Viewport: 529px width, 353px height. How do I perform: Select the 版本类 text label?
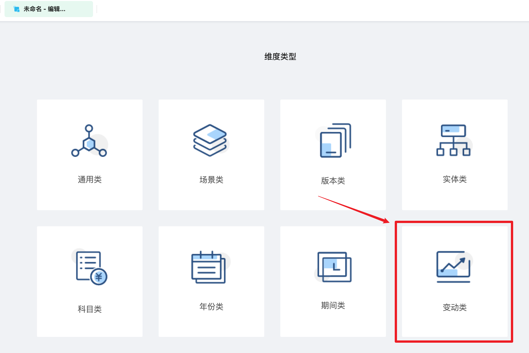[x=333, y=181]
